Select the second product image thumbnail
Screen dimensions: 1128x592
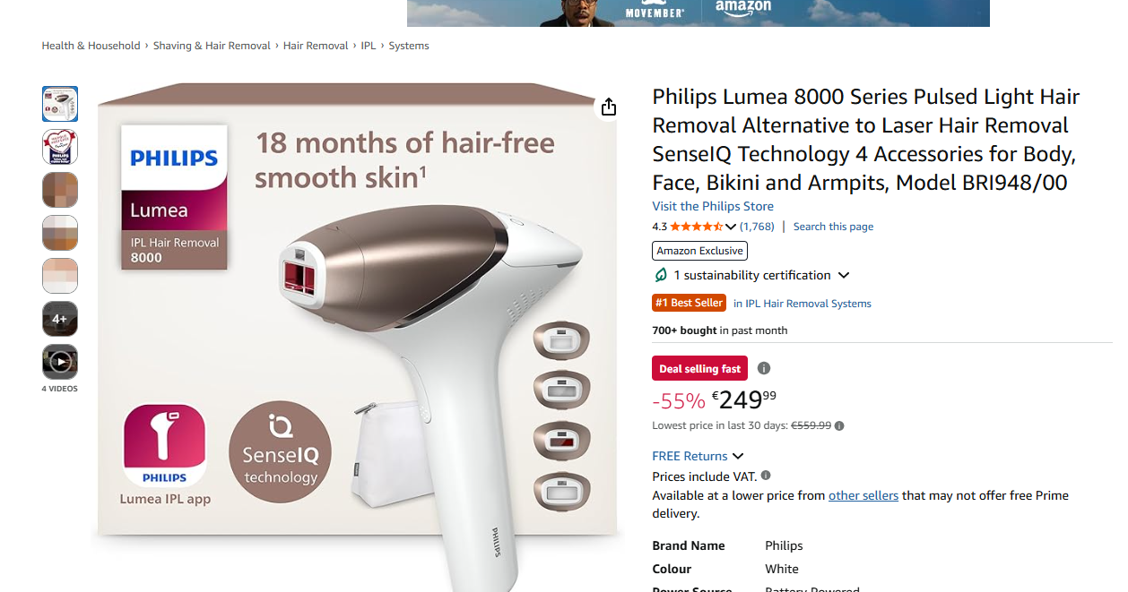click(x=60, y=147)
